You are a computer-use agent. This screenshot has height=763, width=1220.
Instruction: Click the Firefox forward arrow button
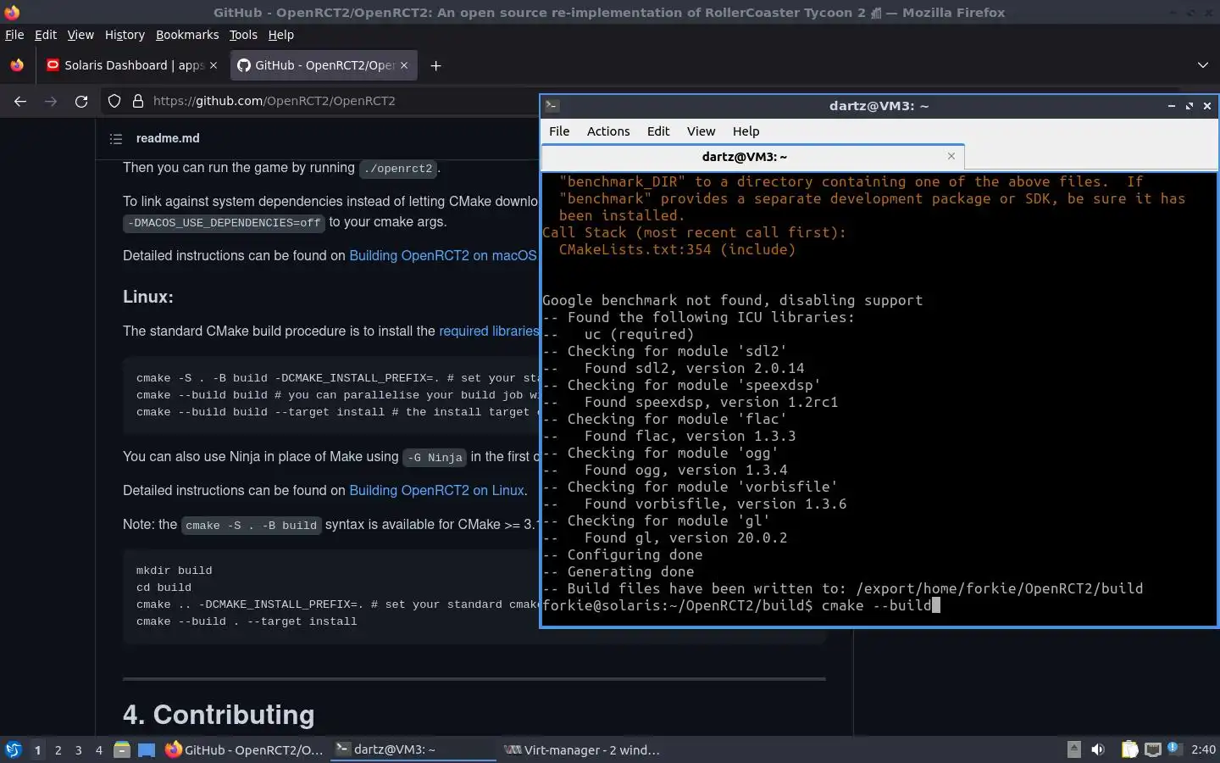[x=51, y=101]
